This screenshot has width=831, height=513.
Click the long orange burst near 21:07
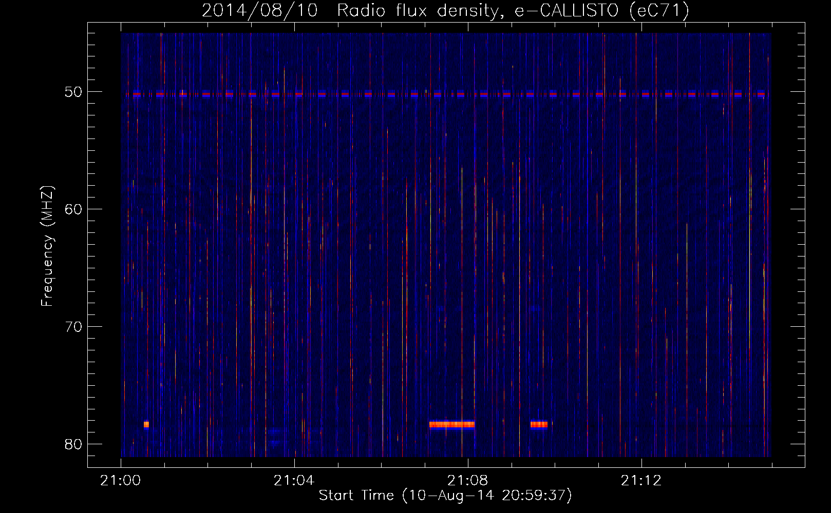pyautogui.click(x=452, y=424)
